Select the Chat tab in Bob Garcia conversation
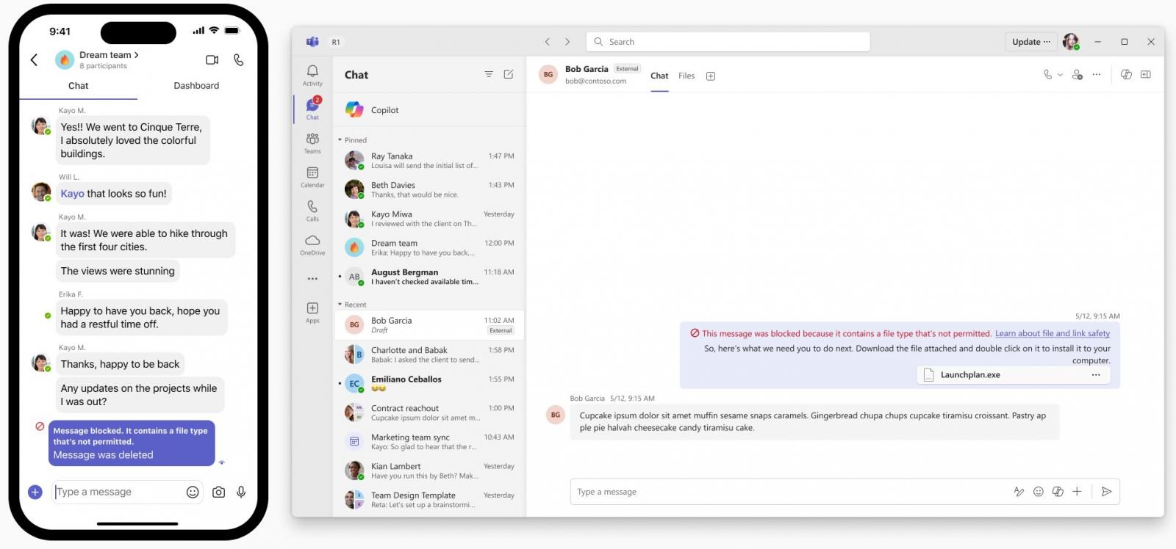Screen dimensions: 1176x549 tap(659, 76)
